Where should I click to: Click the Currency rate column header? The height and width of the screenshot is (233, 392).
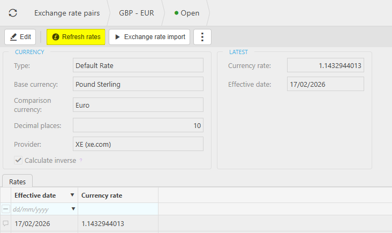(x=102, y=196)
